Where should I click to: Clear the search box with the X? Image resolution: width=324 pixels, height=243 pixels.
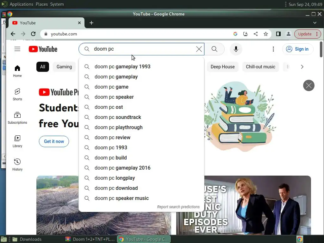[199, 49]
